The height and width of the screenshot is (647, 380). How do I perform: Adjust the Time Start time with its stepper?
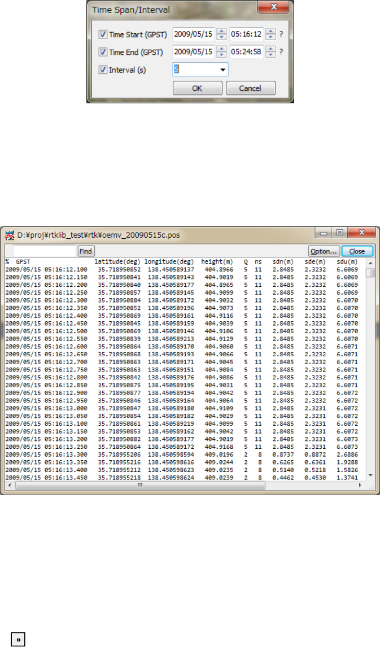point(270,34)
